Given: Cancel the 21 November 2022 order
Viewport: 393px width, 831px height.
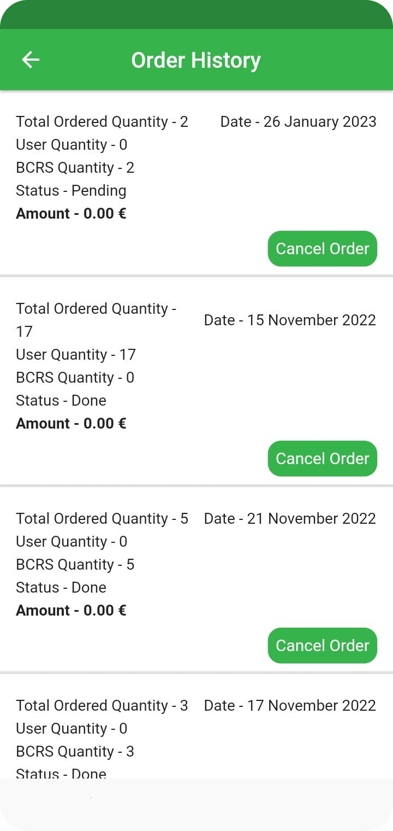Looking at the screenshot, I should pos(322,646).
